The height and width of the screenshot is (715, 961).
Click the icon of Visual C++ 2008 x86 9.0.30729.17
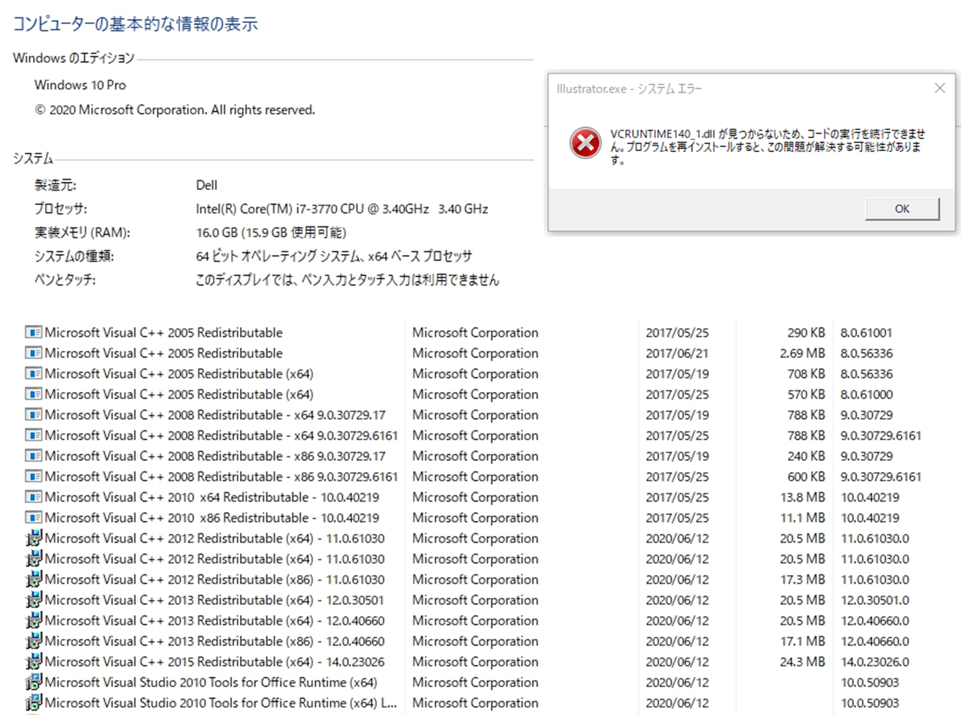coord(34,456)
